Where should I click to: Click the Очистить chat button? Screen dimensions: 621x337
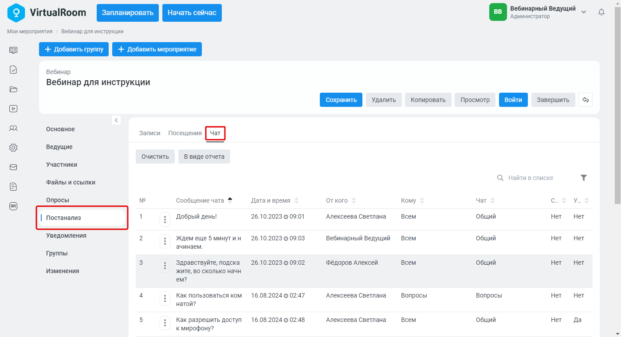tap(155, 157)
